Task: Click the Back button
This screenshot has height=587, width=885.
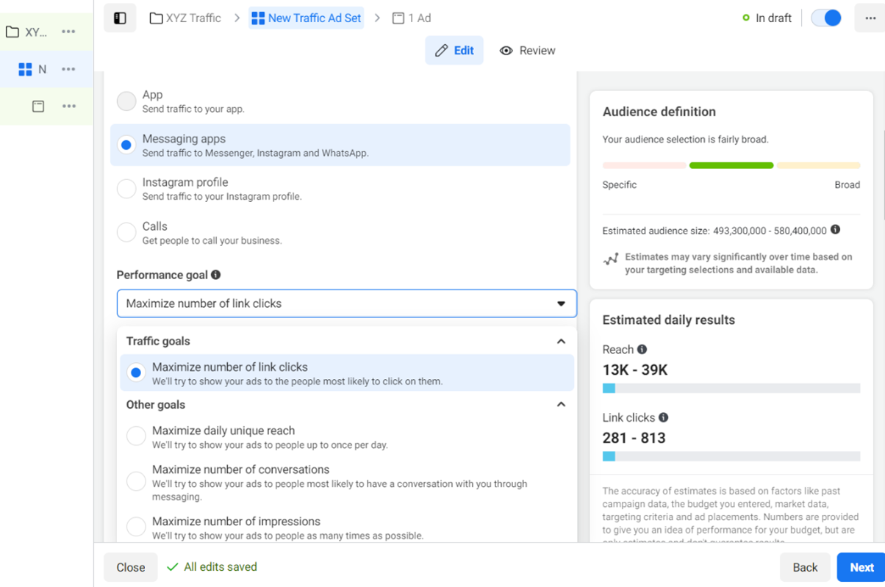Action: pyautogui.click(x=805, y=567)
